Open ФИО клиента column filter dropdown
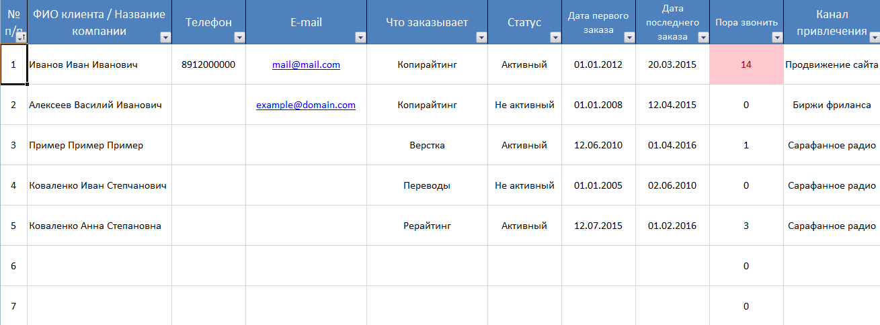Image resolution: width=880 pixels, height=325 pixels. pyautogui.click(x=165, y=38)
